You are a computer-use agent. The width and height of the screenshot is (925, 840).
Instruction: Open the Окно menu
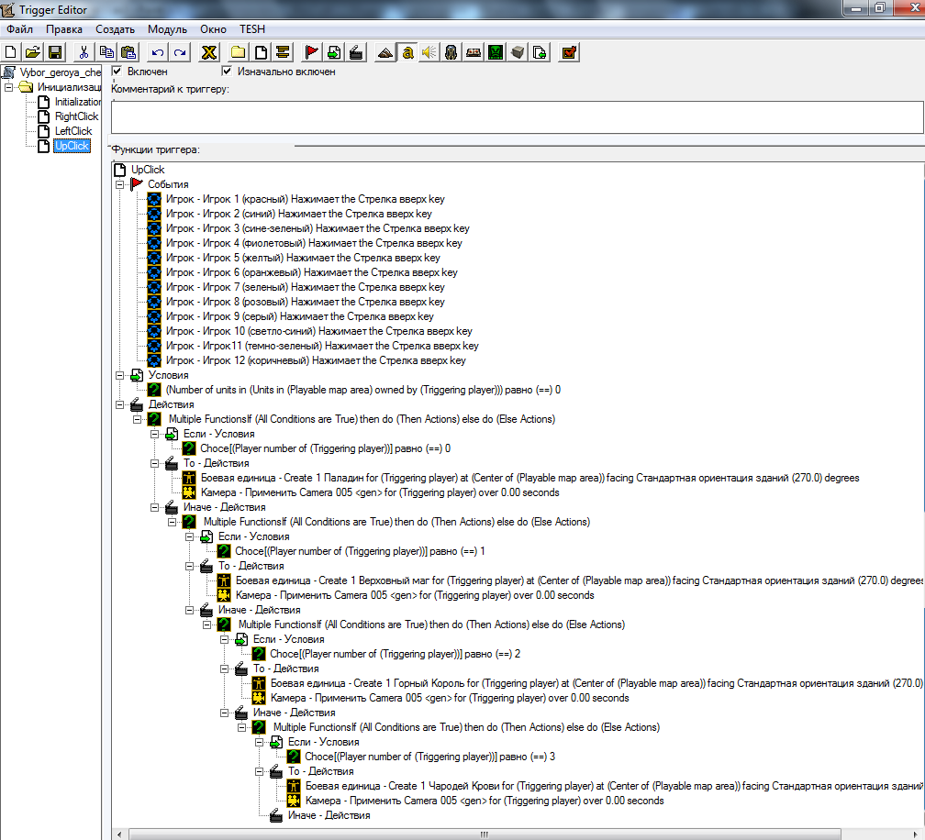pyautogui.click(x=213, y=29)
